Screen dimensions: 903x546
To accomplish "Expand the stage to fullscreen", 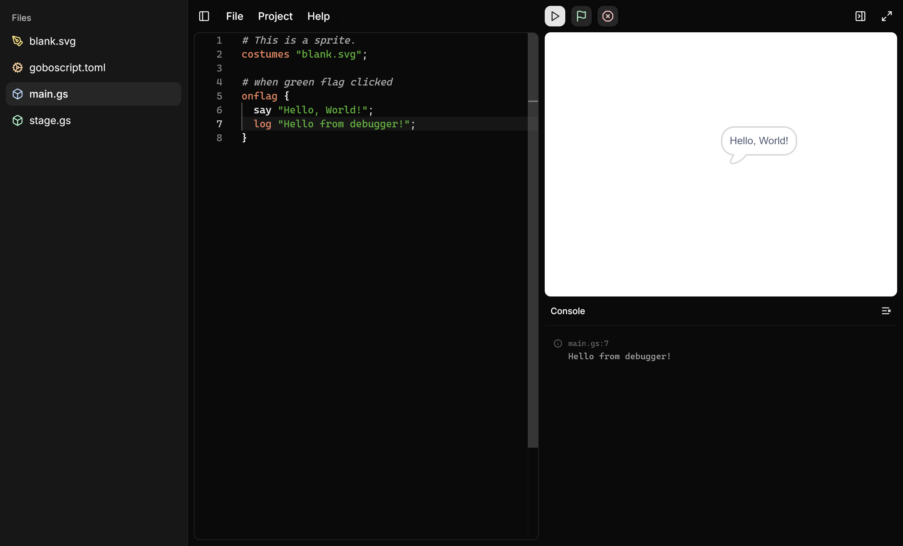I will pos(886,16).
